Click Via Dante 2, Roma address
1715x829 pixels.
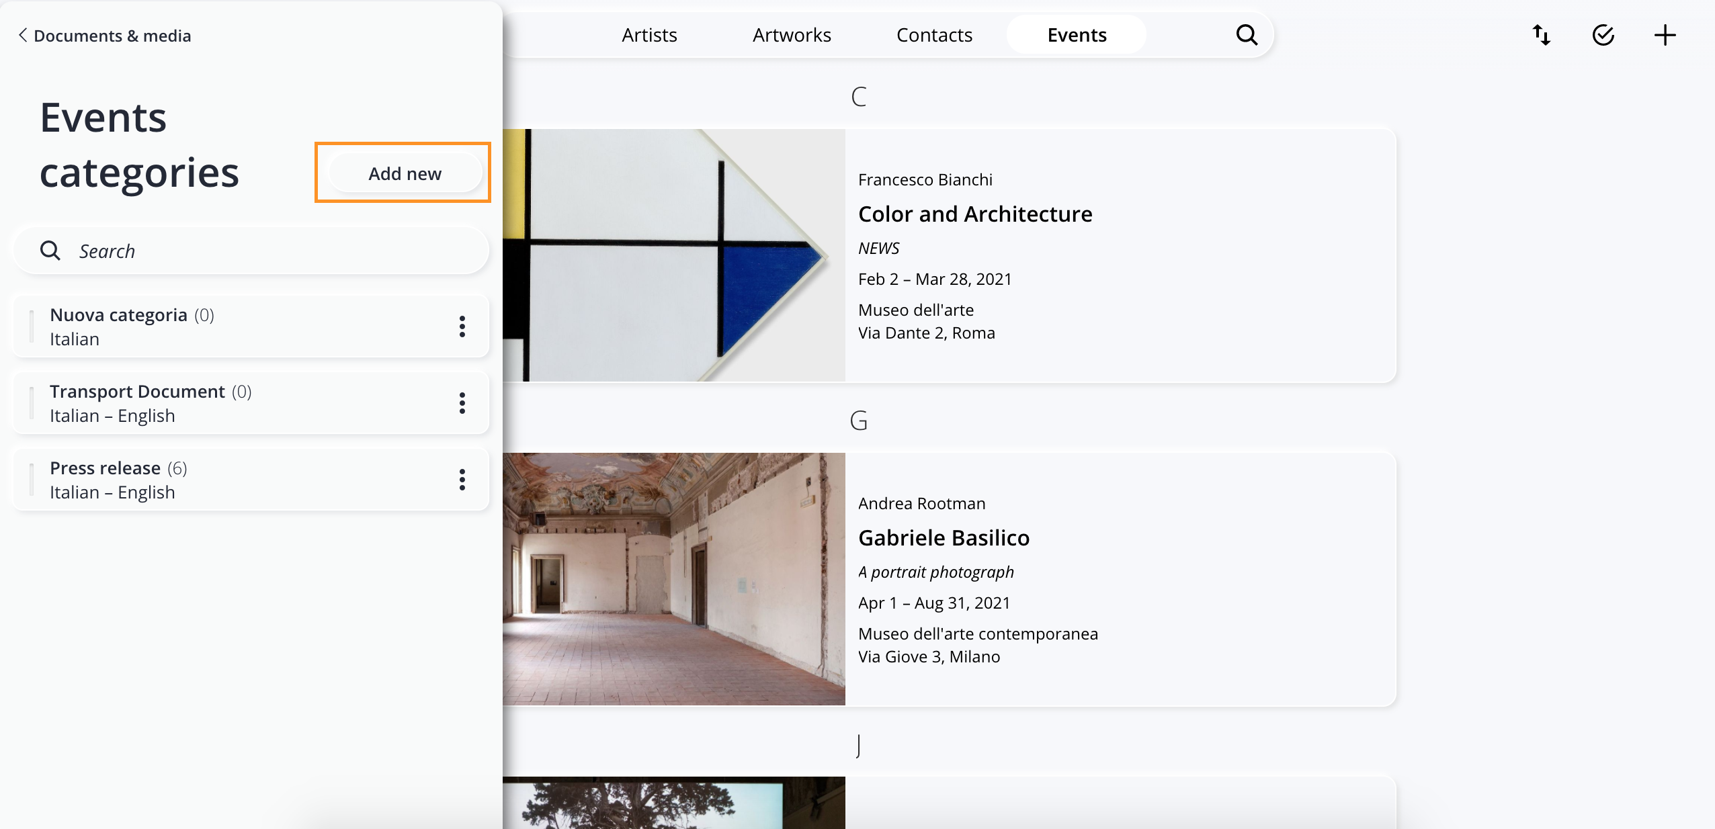point(926,333)
